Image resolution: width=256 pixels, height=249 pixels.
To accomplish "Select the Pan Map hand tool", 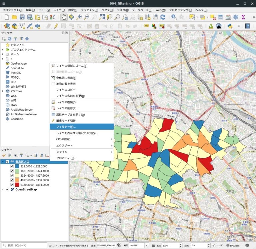I will pos(64,17).
